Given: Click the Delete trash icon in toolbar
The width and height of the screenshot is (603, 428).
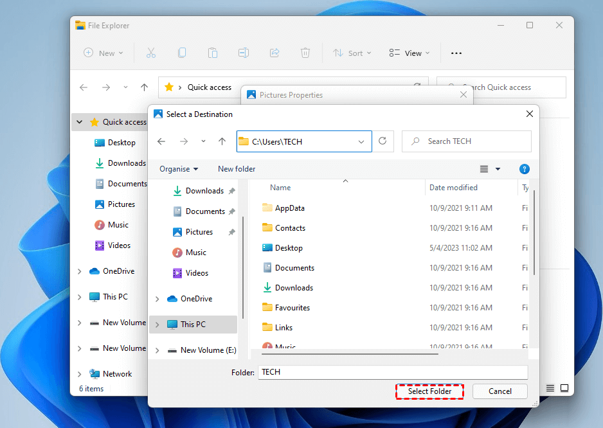Looking at the screenshot, I should point(305,53).
